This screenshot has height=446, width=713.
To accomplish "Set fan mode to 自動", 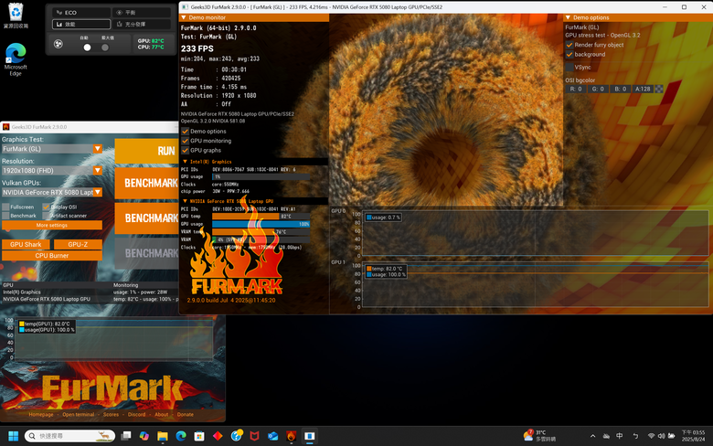I will pos(87,48).
